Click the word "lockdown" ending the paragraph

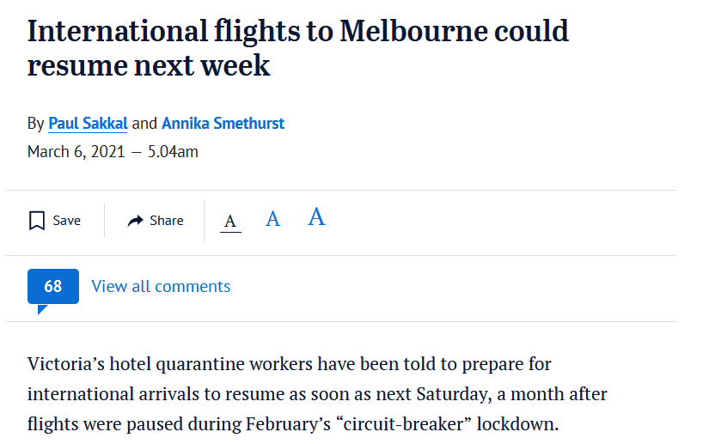coord(517,424)
